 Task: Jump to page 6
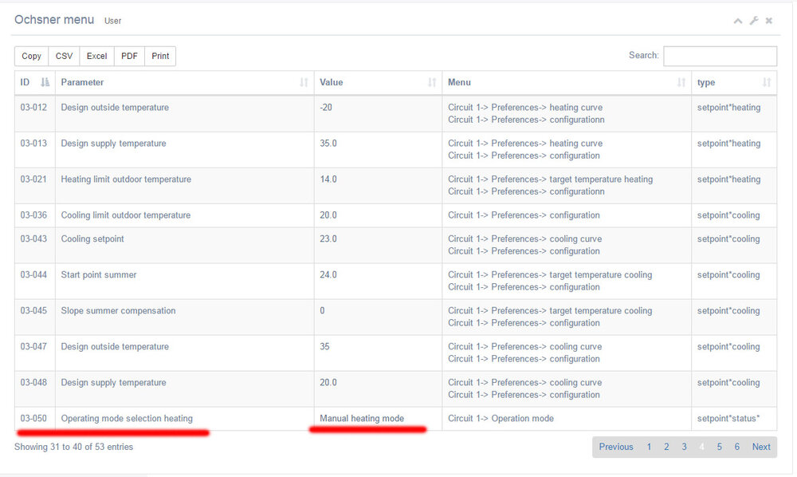coord(737,447)
